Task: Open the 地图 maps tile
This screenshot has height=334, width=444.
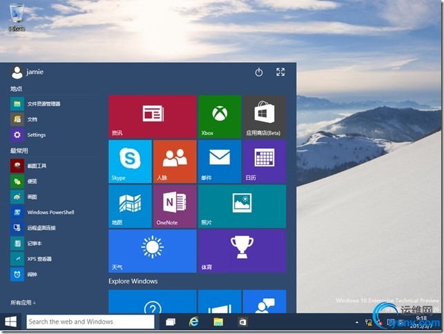Action: 131,206
